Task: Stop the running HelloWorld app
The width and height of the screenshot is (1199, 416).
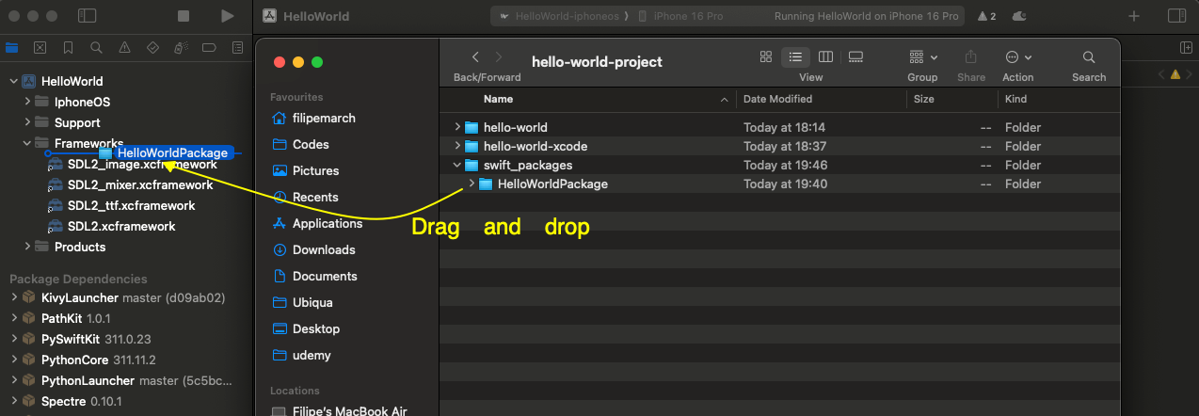Action: [184, 16]
